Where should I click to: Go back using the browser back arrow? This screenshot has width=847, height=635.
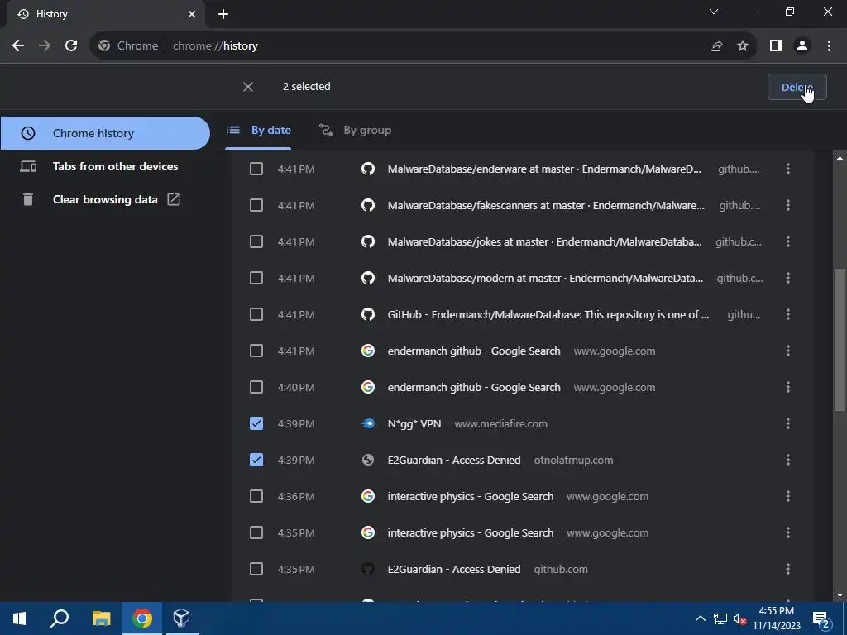point(18,46)
